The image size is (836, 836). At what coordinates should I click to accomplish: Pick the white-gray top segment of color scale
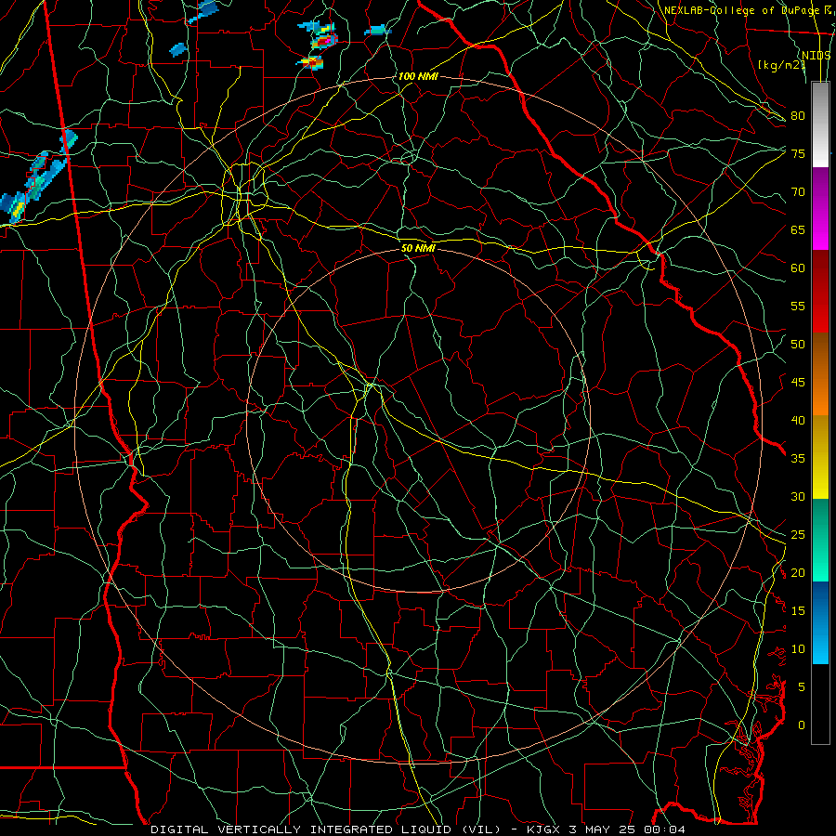tap(820, 124)
